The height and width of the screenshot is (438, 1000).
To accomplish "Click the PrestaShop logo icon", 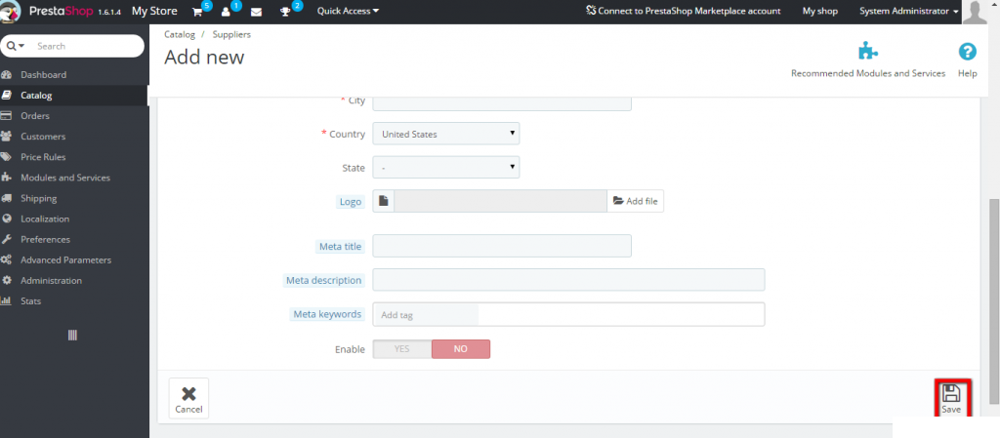I will (x=11, y=11).
